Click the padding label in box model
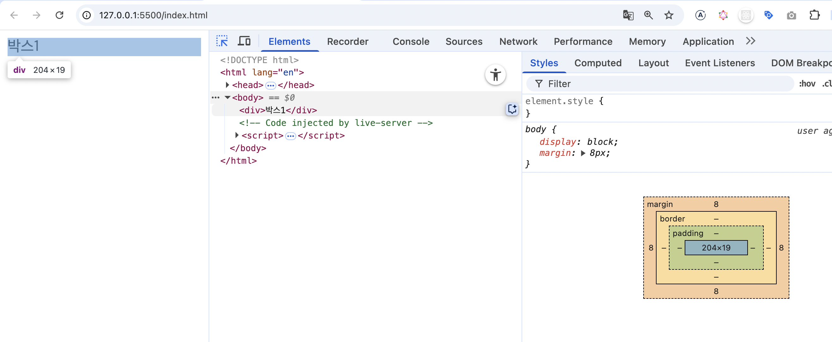 (688, 233)
